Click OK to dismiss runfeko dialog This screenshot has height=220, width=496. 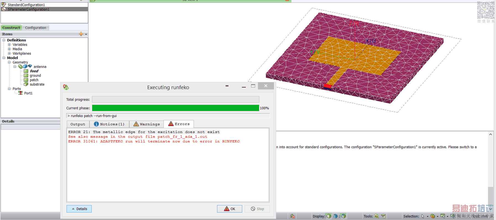point(229,209)
